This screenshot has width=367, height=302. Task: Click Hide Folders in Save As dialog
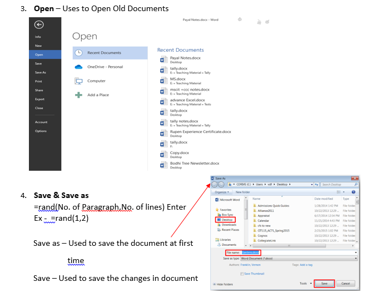pos(223,284)
